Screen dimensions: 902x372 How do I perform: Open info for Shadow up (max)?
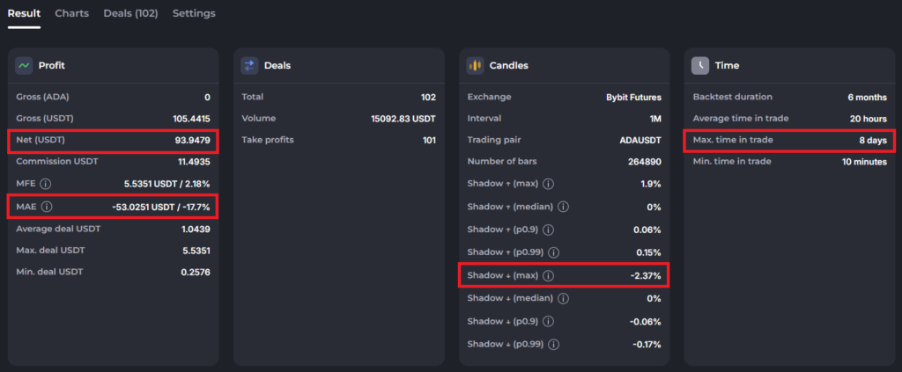pyautogui.click(x=548, y=185)
